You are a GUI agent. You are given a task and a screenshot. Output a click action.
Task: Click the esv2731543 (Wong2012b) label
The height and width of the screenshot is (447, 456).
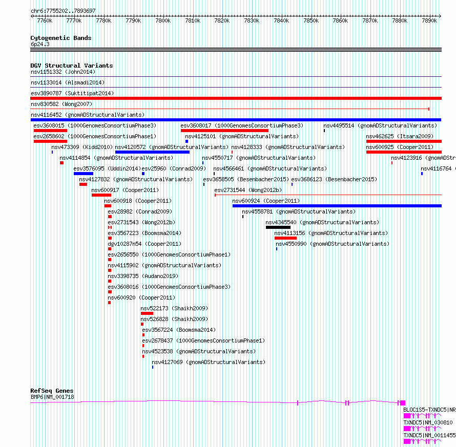click(x=141, y=222)
